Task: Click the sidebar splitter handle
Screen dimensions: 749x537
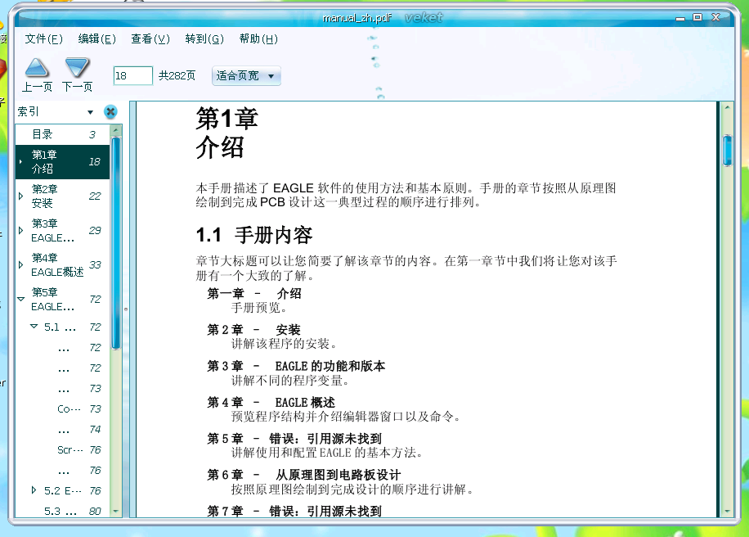Action: pos(126,309)
